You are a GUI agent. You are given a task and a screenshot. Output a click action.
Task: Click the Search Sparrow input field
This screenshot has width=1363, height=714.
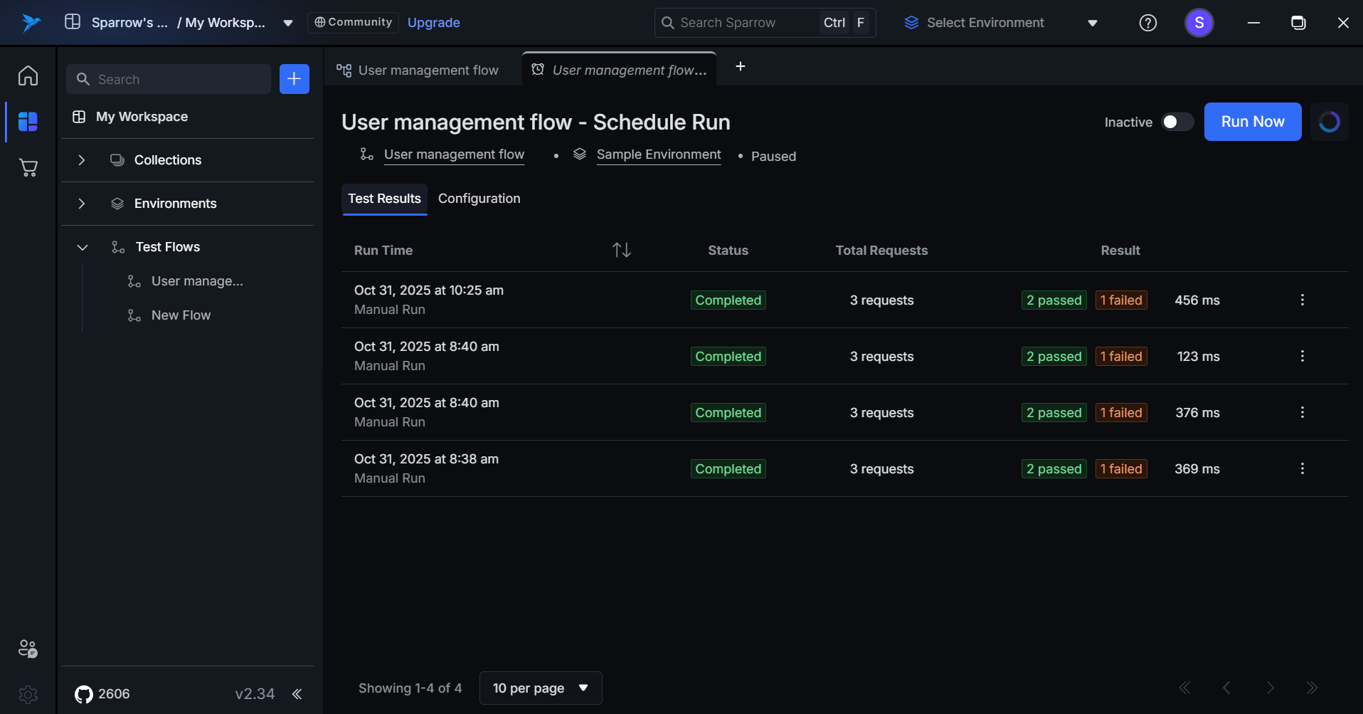[740, 23]
